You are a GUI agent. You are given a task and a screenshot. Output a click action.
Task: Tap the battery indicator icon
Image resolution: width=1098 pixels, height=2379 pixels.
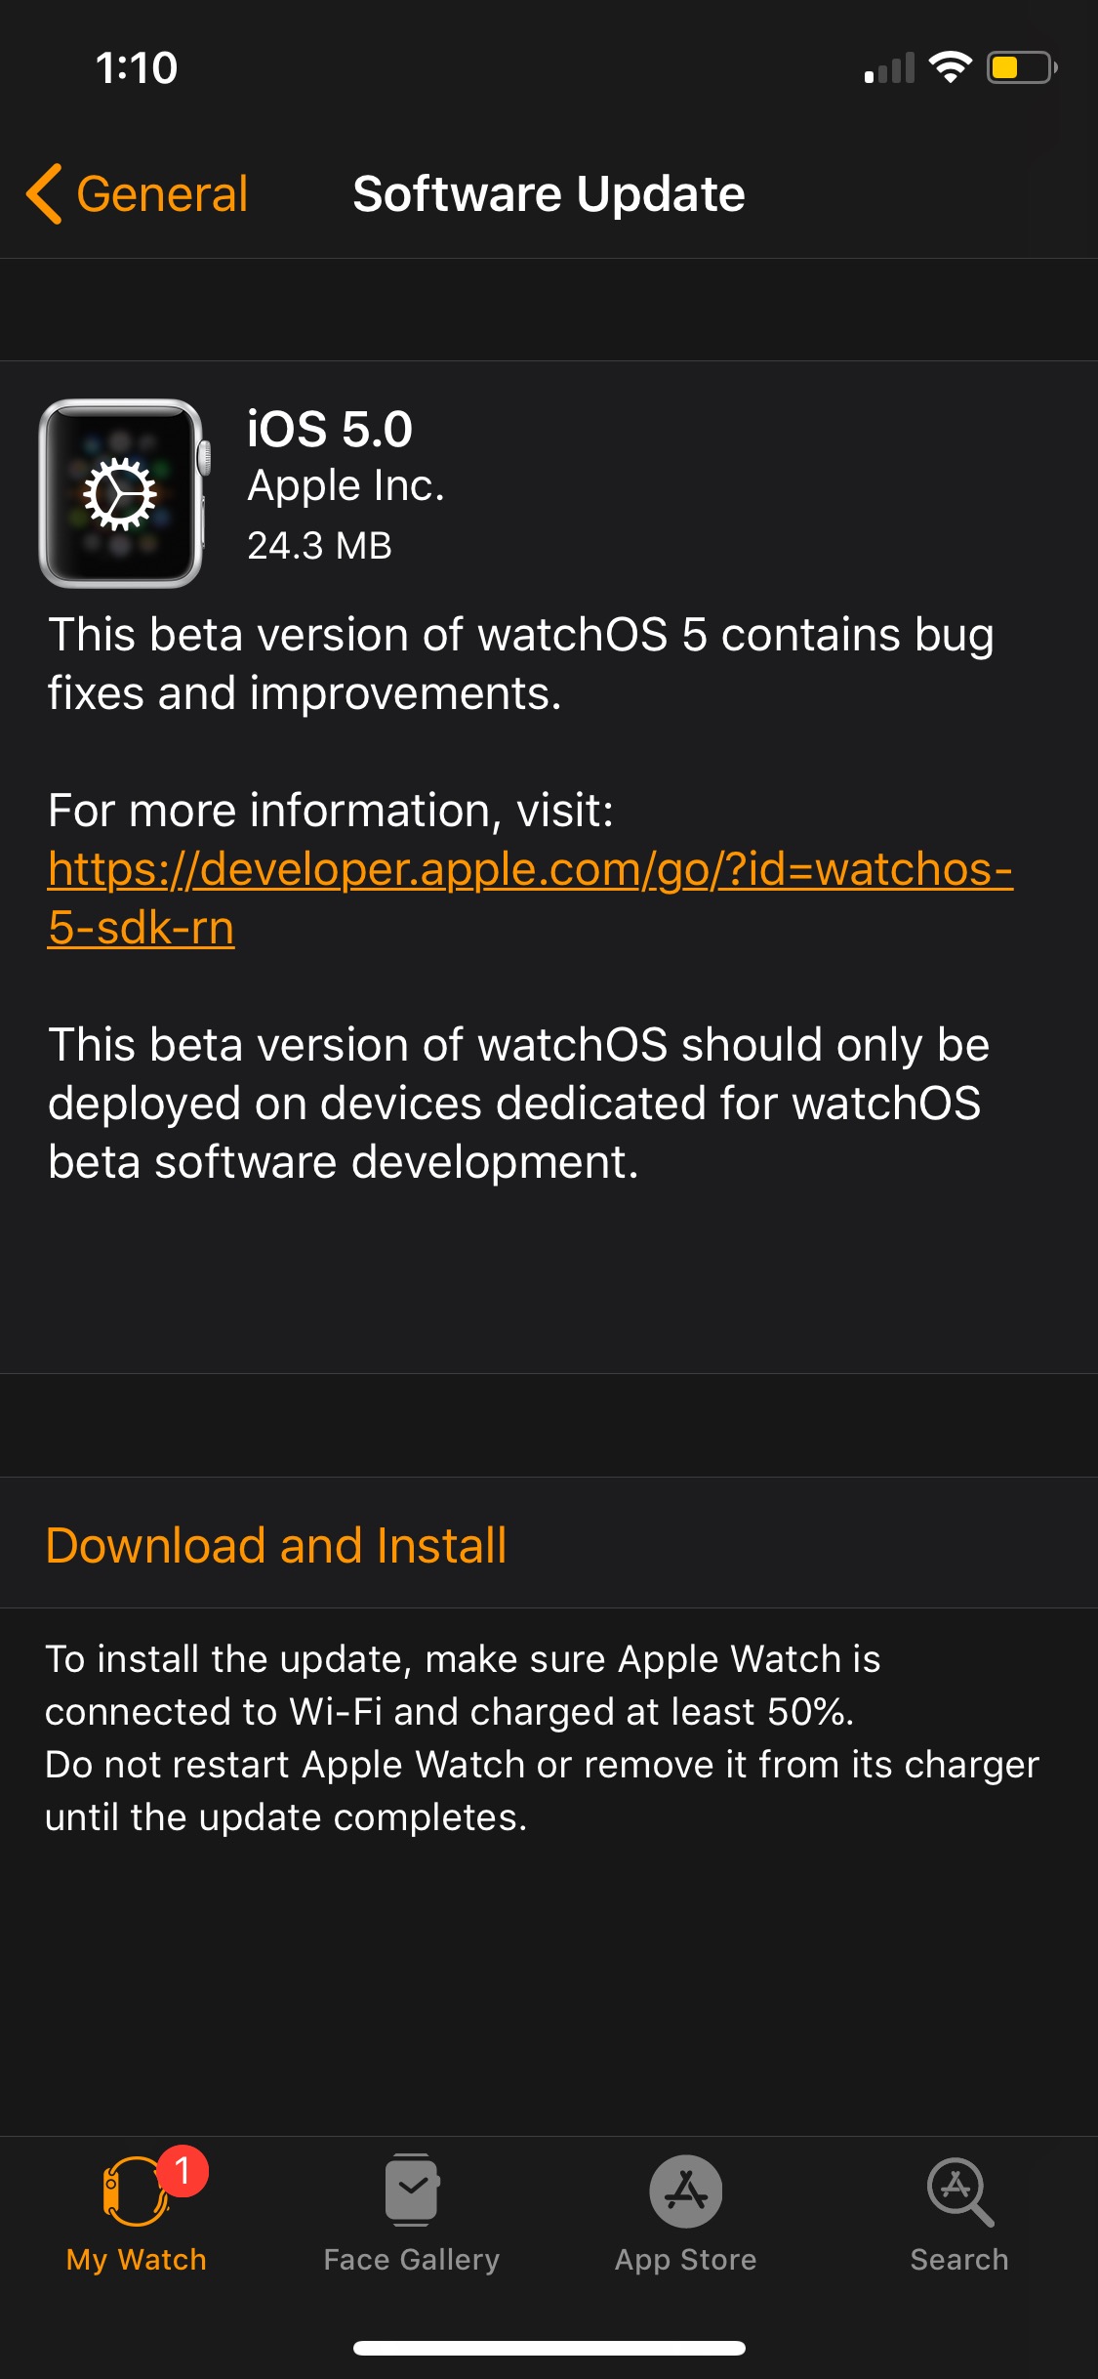click(x=1021, y=67)
